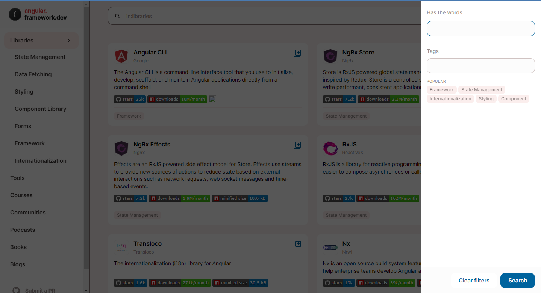This screenshot has width=541, height=293.
Task: Open Books section in sidebar
Action: point(18,247)
